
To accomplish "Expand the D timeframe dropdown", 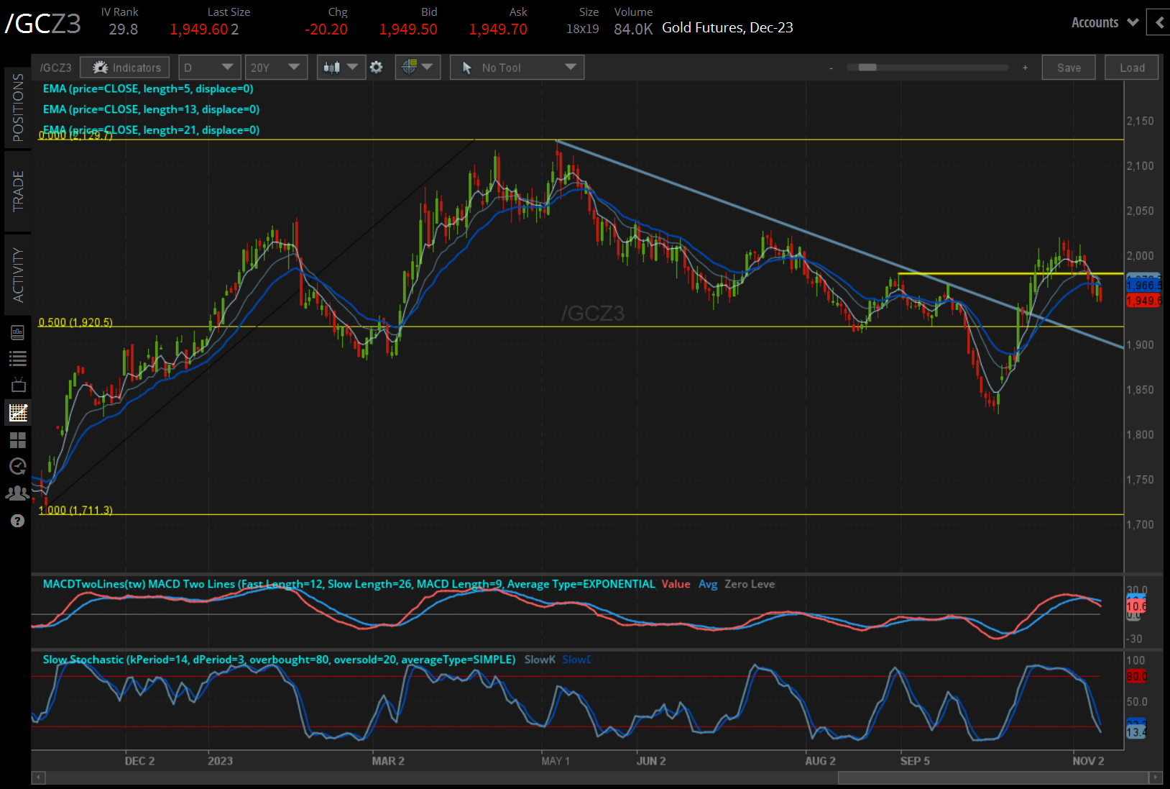I will pyautogui.click(x=208, y=68).
